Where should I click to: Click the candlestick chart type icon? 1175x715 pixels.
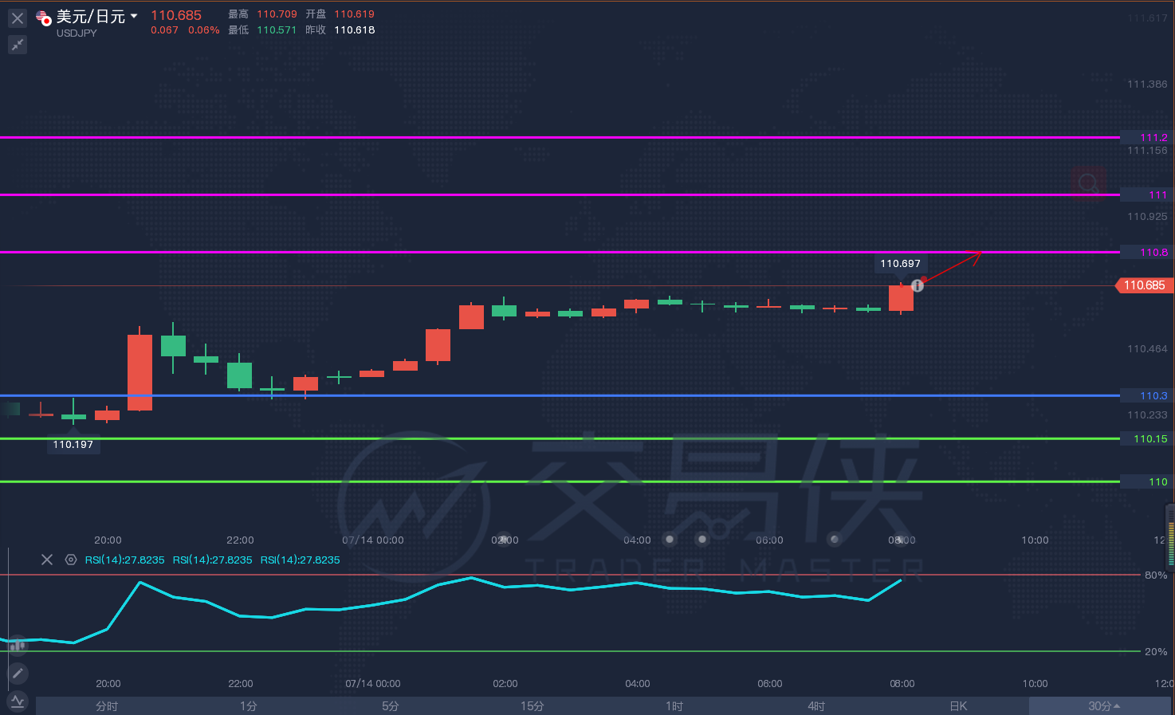[18, 645]
